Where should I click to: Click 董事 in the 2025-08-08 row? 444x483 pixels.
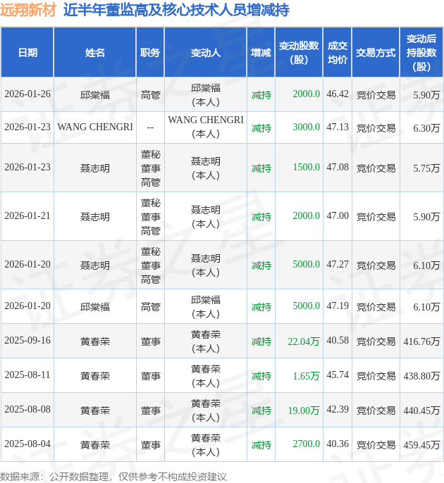[151, 410]
